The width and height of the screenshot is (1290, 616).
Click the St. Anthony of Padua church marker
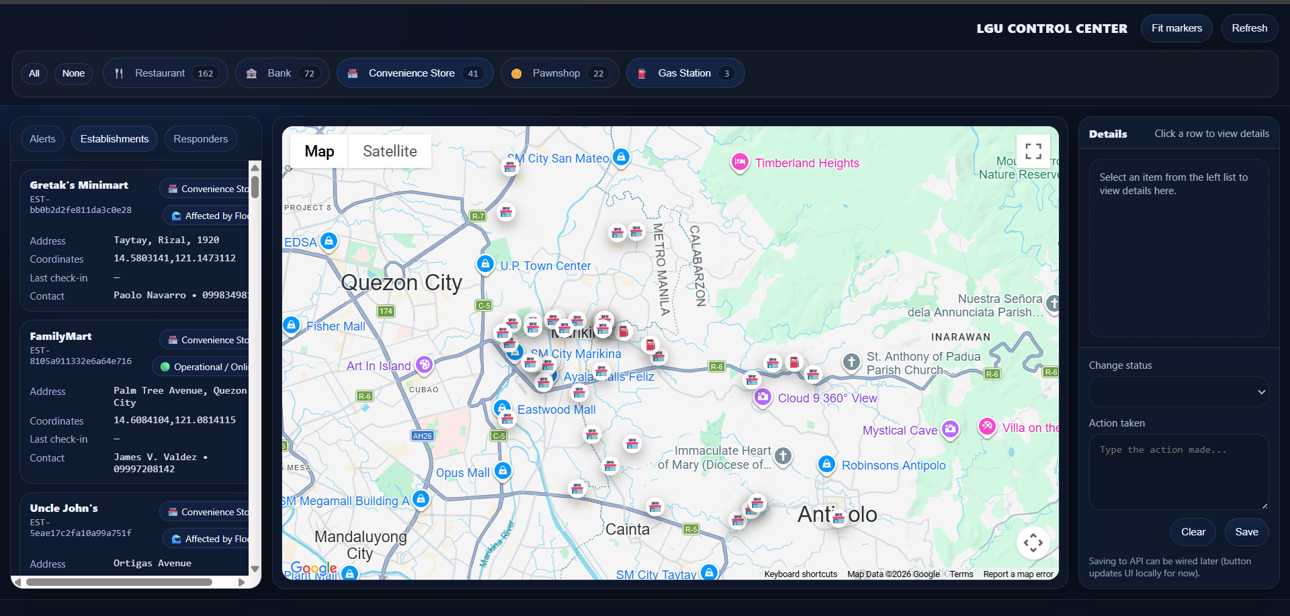click(x=851, y=362)
